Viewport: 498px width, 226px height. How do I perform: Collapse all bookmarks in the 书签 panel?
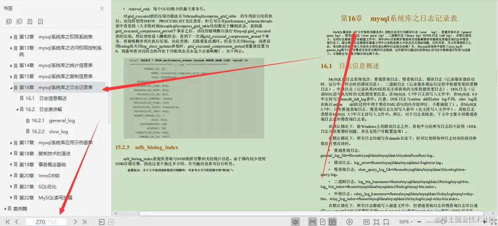coord(19,21)
